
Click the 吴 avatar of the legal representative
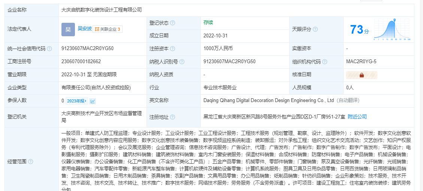click(68, 29)
